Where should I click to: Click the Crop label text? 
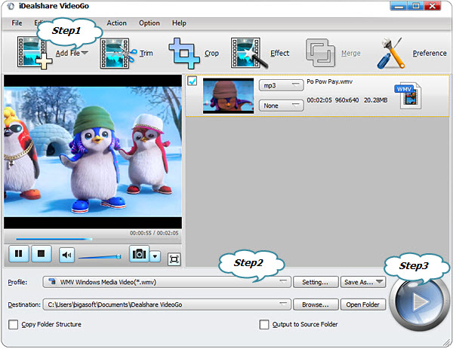click(211, 54)
